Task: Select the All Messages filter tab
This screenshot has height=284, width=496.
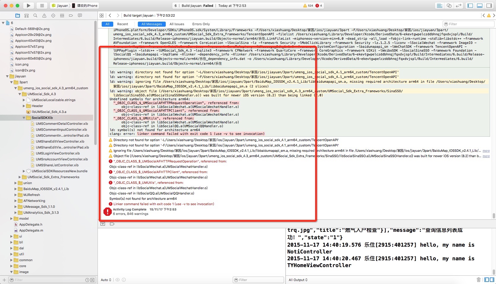Action: pos(151,24)
